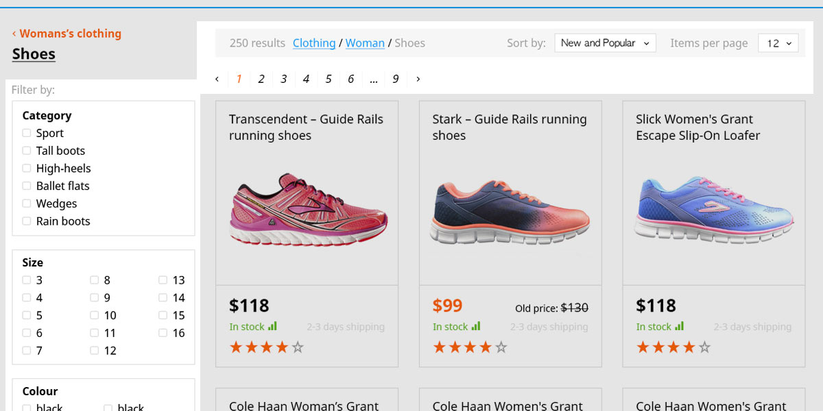Viewport: 823px width, 411px height.
Task: Select size 4 checkbox
Action: click(x=27, y=298)
